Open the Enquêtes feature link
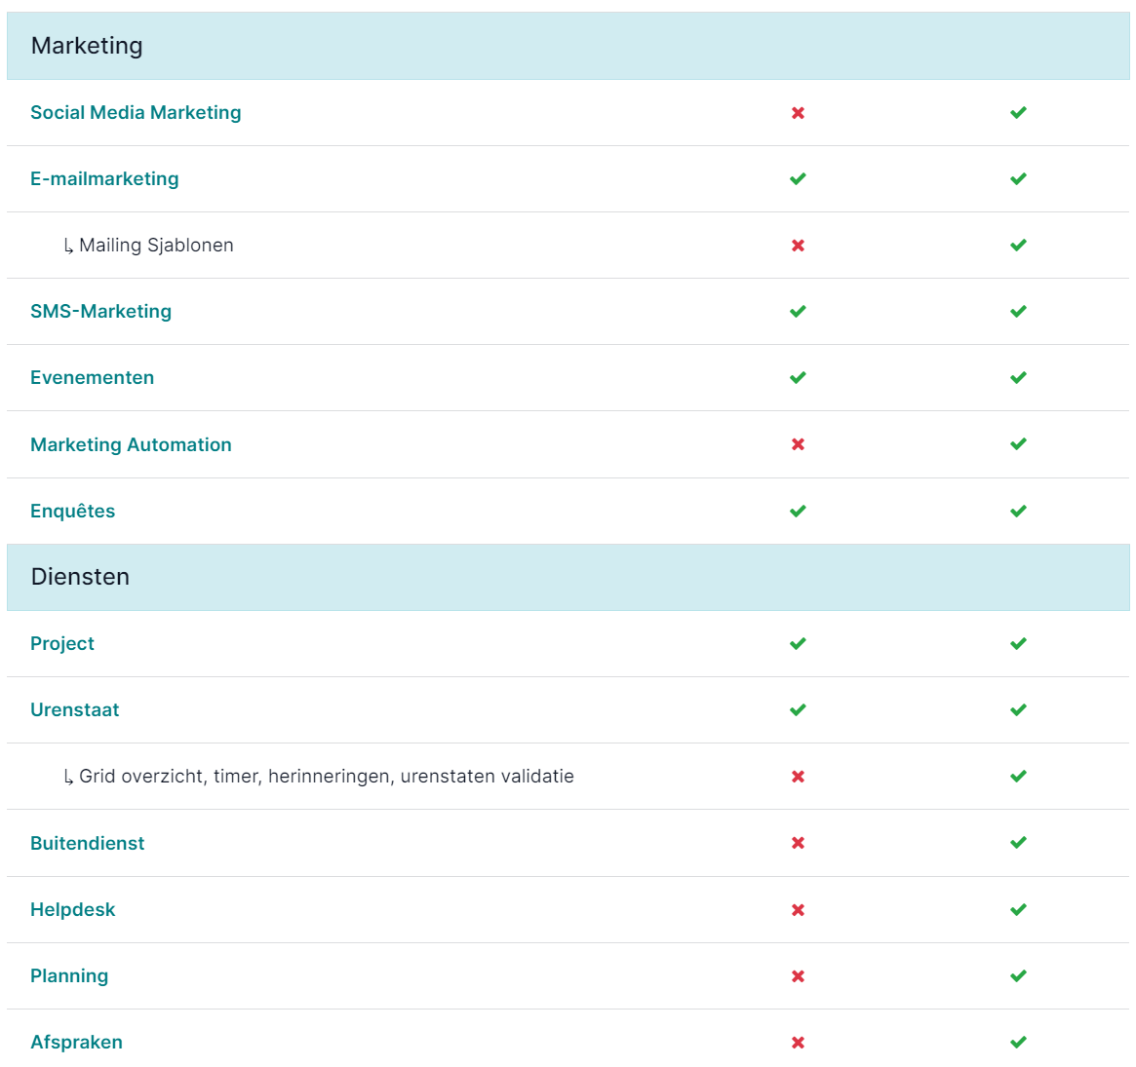The height and width of the screenshot is (1067, 1136). [72, 511]
